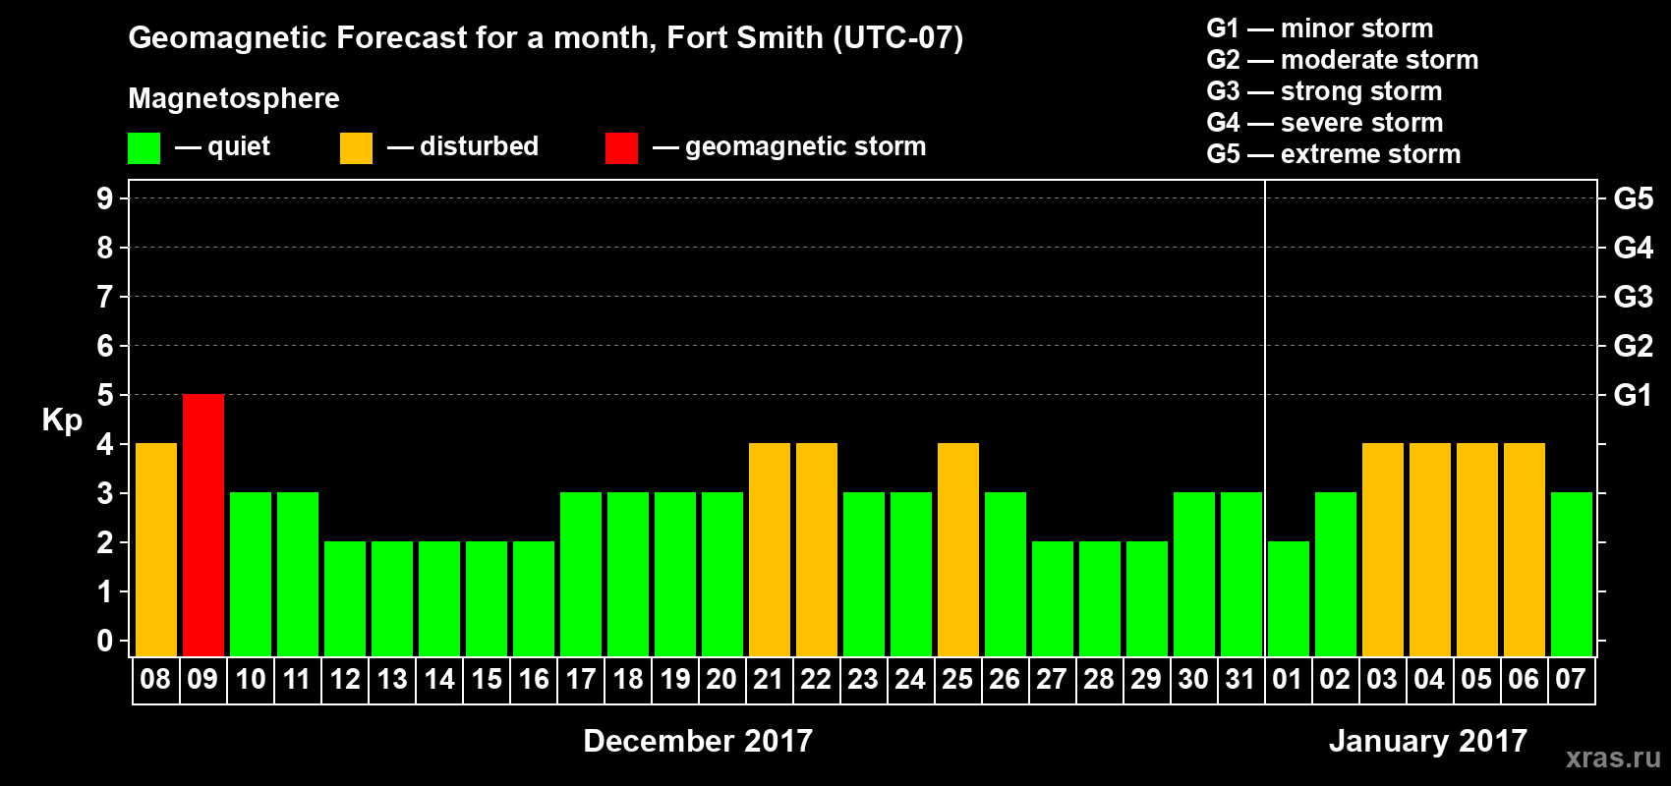1671x786 pixels.
Task: Click the G2 moderate storm legend line
Action: [1343, 60]
